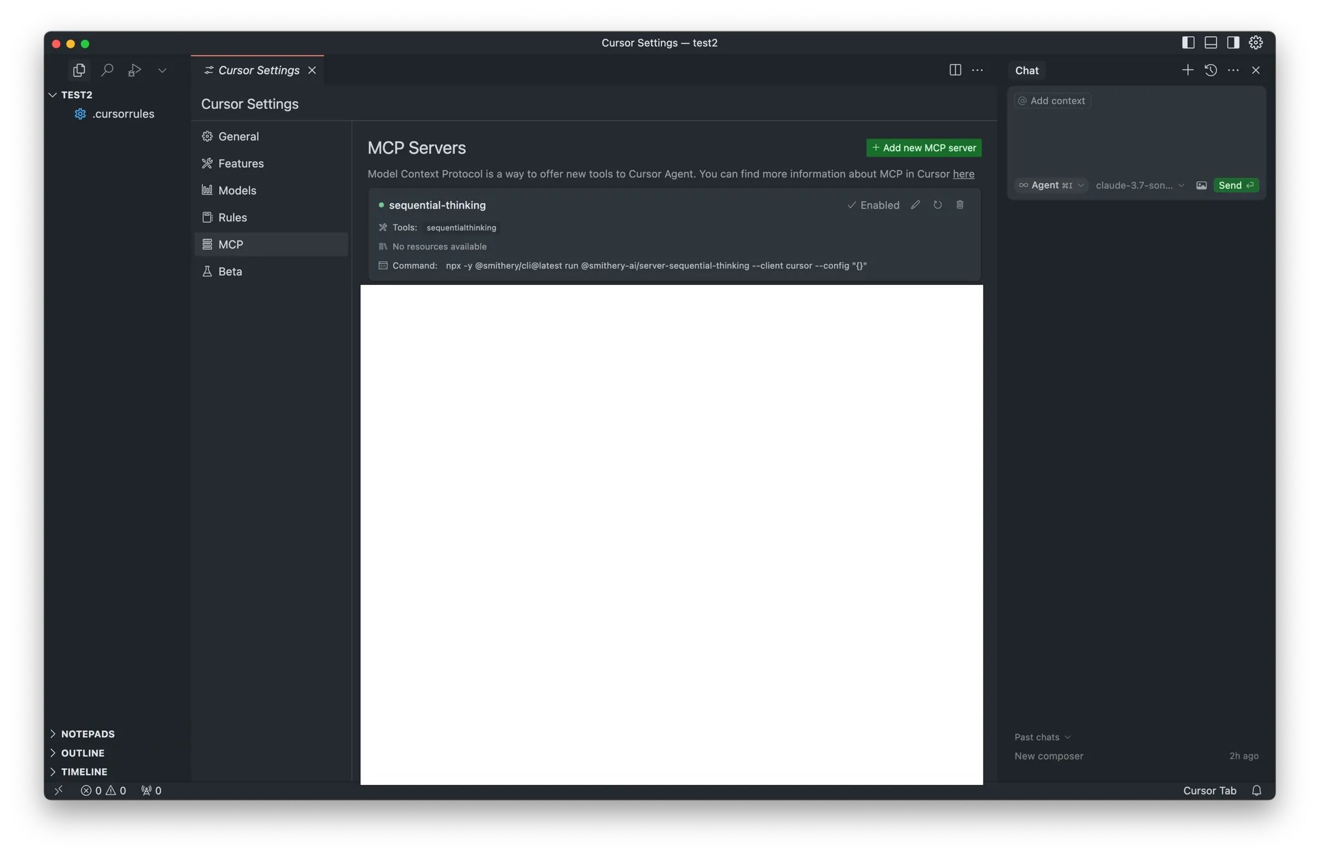This screenshot has width=1320, height=857.
Task: Delete the sequential-thinking server via trash icon
Action: (960, 205)
